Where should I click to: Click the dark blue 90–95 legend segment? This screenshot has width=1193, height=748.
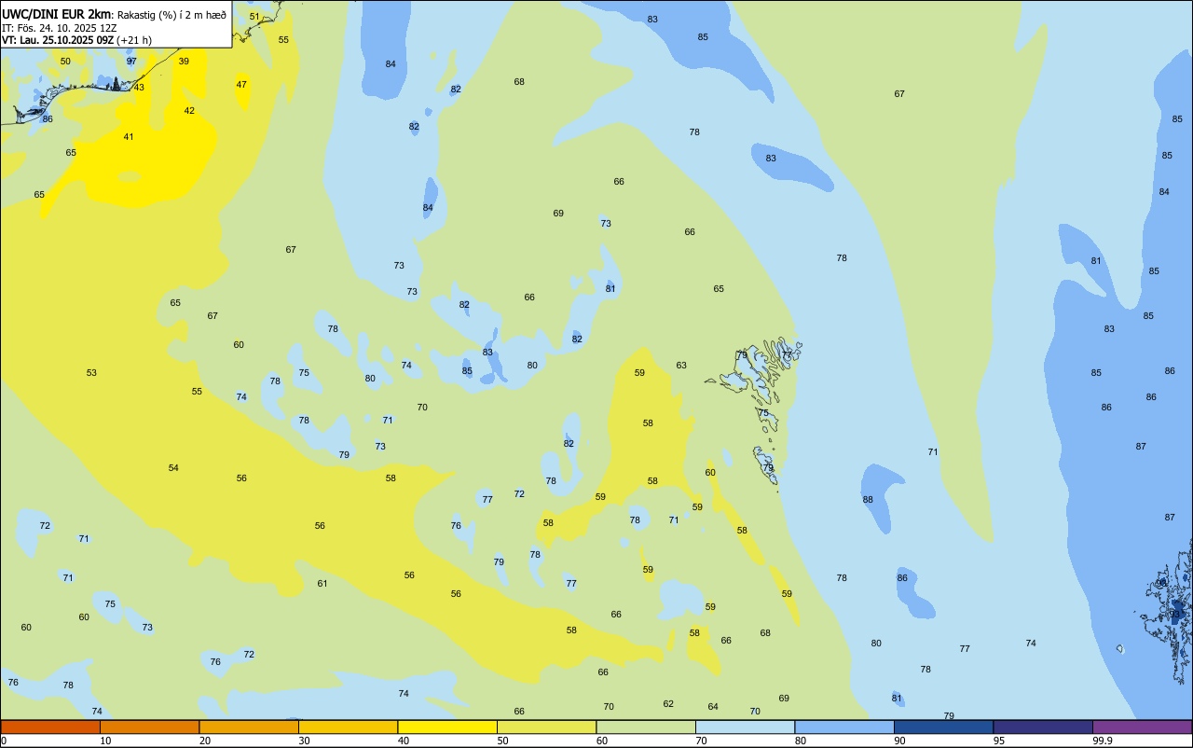[x=943, y=727]
